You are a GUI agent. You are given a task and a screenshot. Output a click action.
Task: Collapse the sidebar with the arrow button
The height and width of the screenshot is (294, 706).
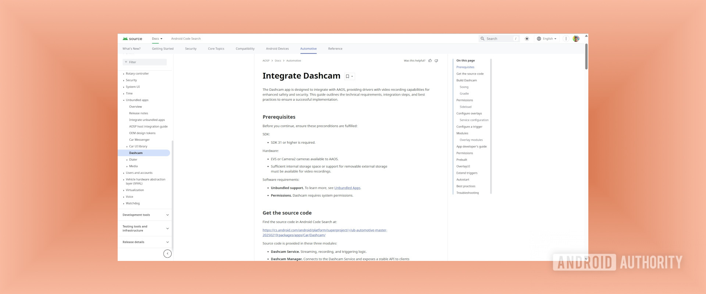(x=167, y=254)
